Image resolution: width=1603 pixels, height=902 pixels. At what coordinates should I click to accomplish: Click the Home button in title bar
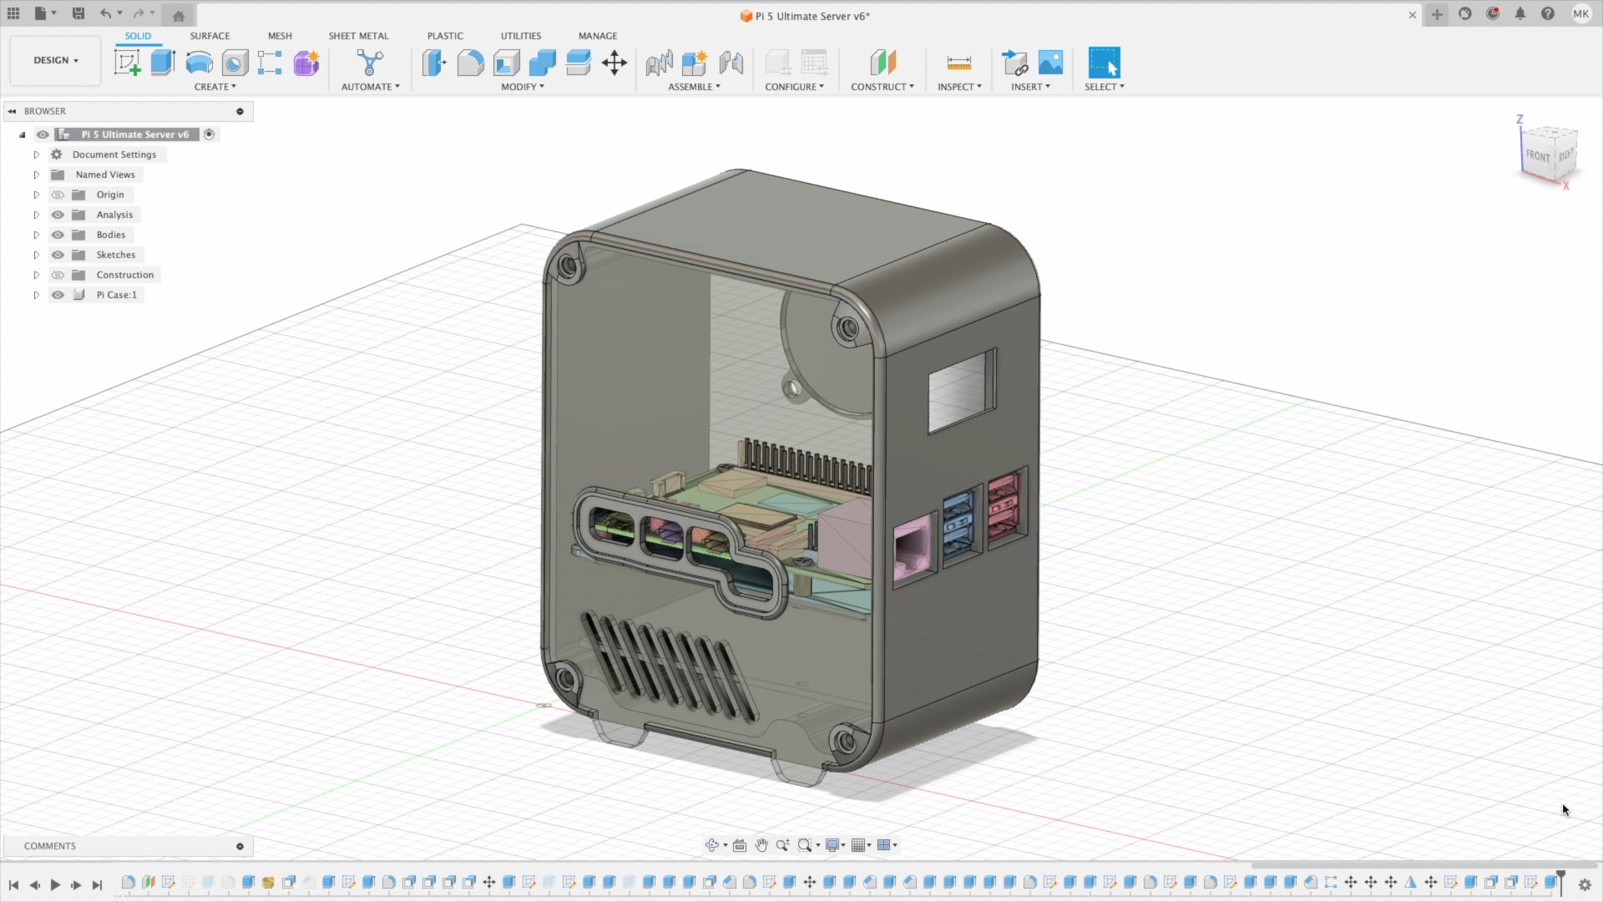tap(178, 15)
